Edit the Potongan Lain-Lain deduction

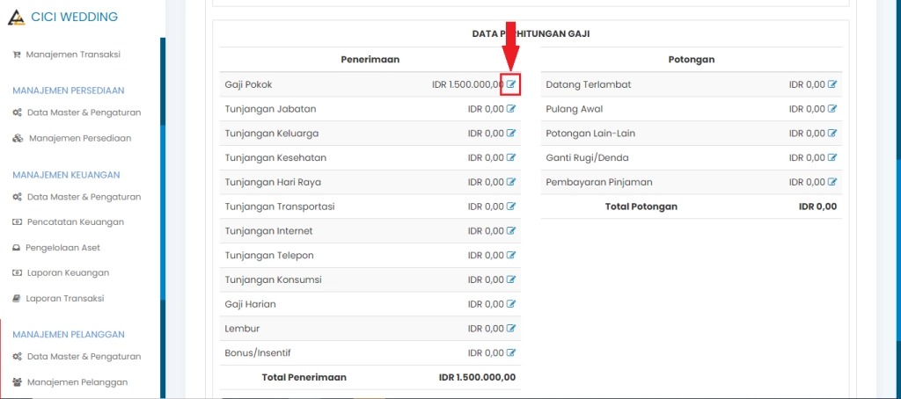coord(832,134)
